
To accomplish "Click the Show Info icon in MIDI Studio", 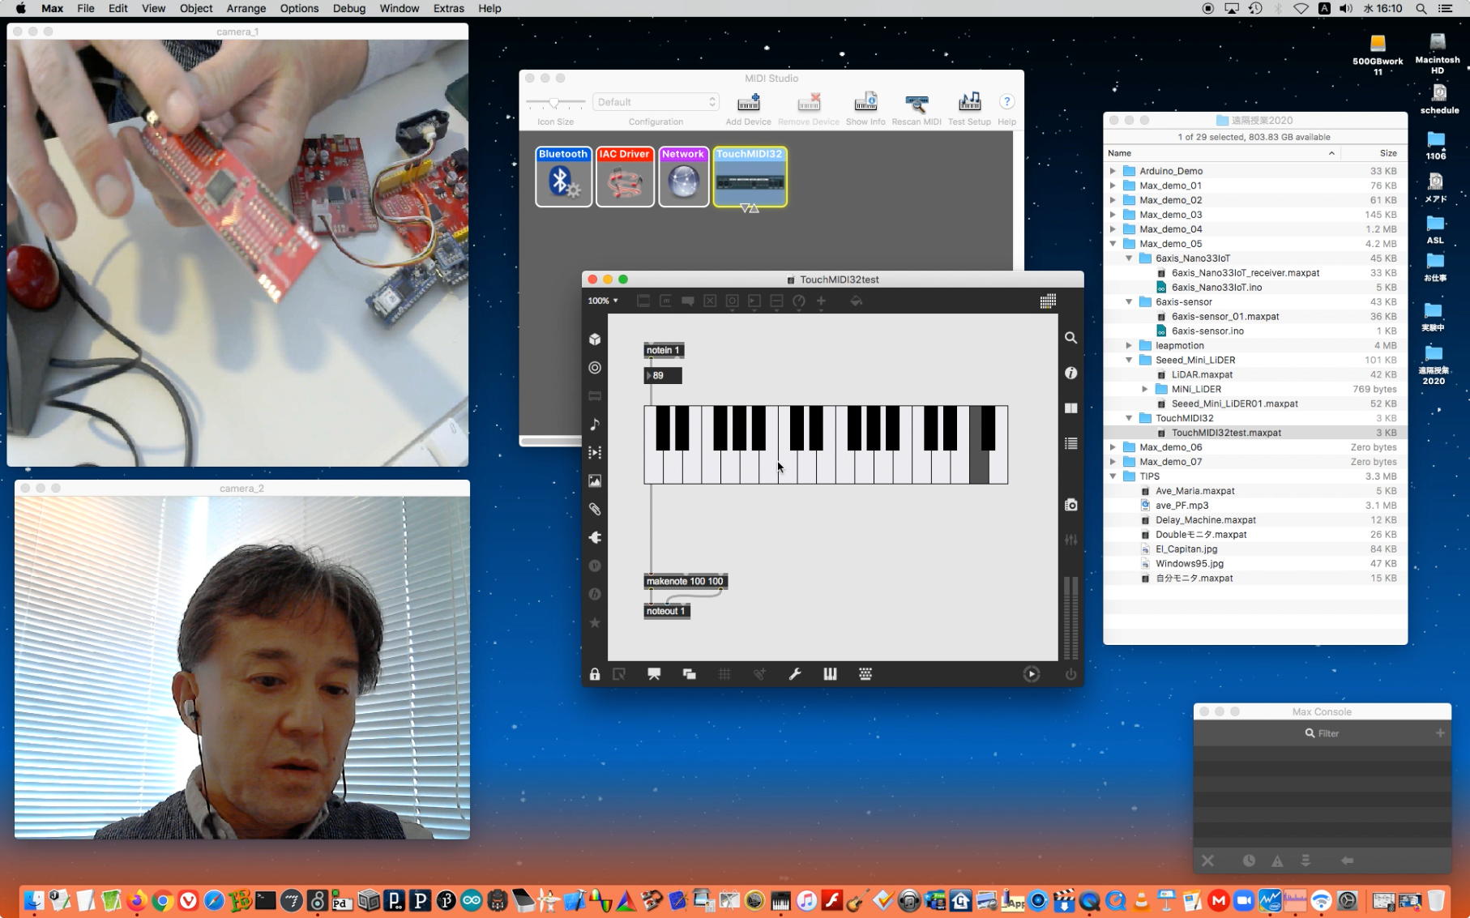I will [x=865, y=103].
